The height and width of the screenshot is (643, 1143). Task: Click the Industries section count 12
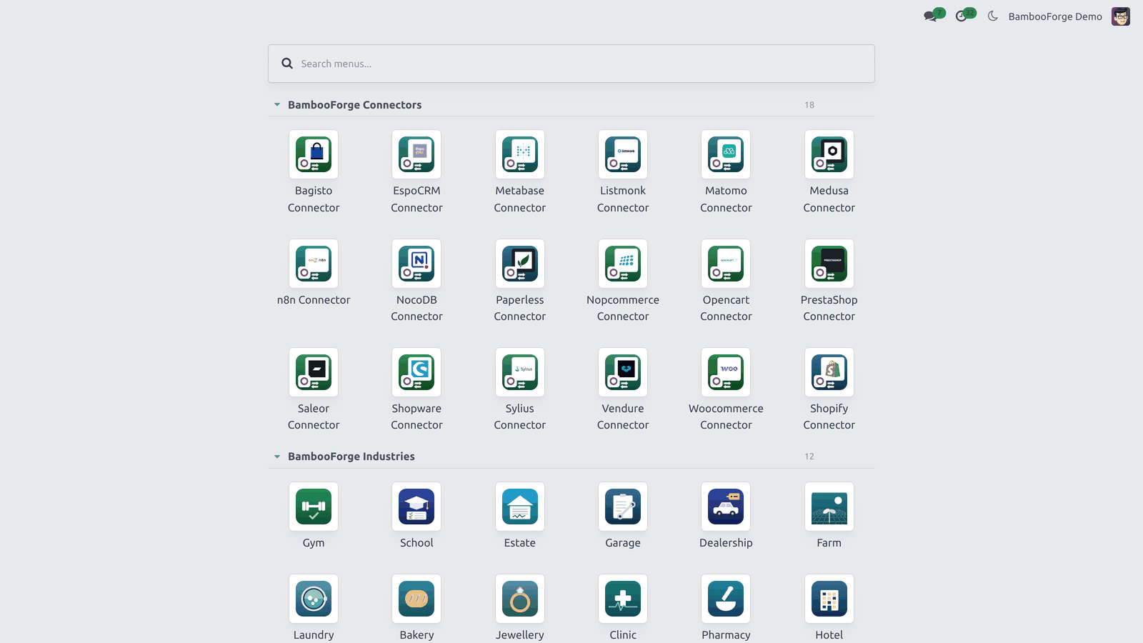(809, 457)
